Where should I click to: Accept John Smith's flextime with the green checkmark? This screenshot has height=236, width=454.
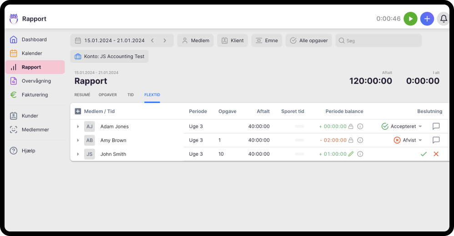(424, 154)
